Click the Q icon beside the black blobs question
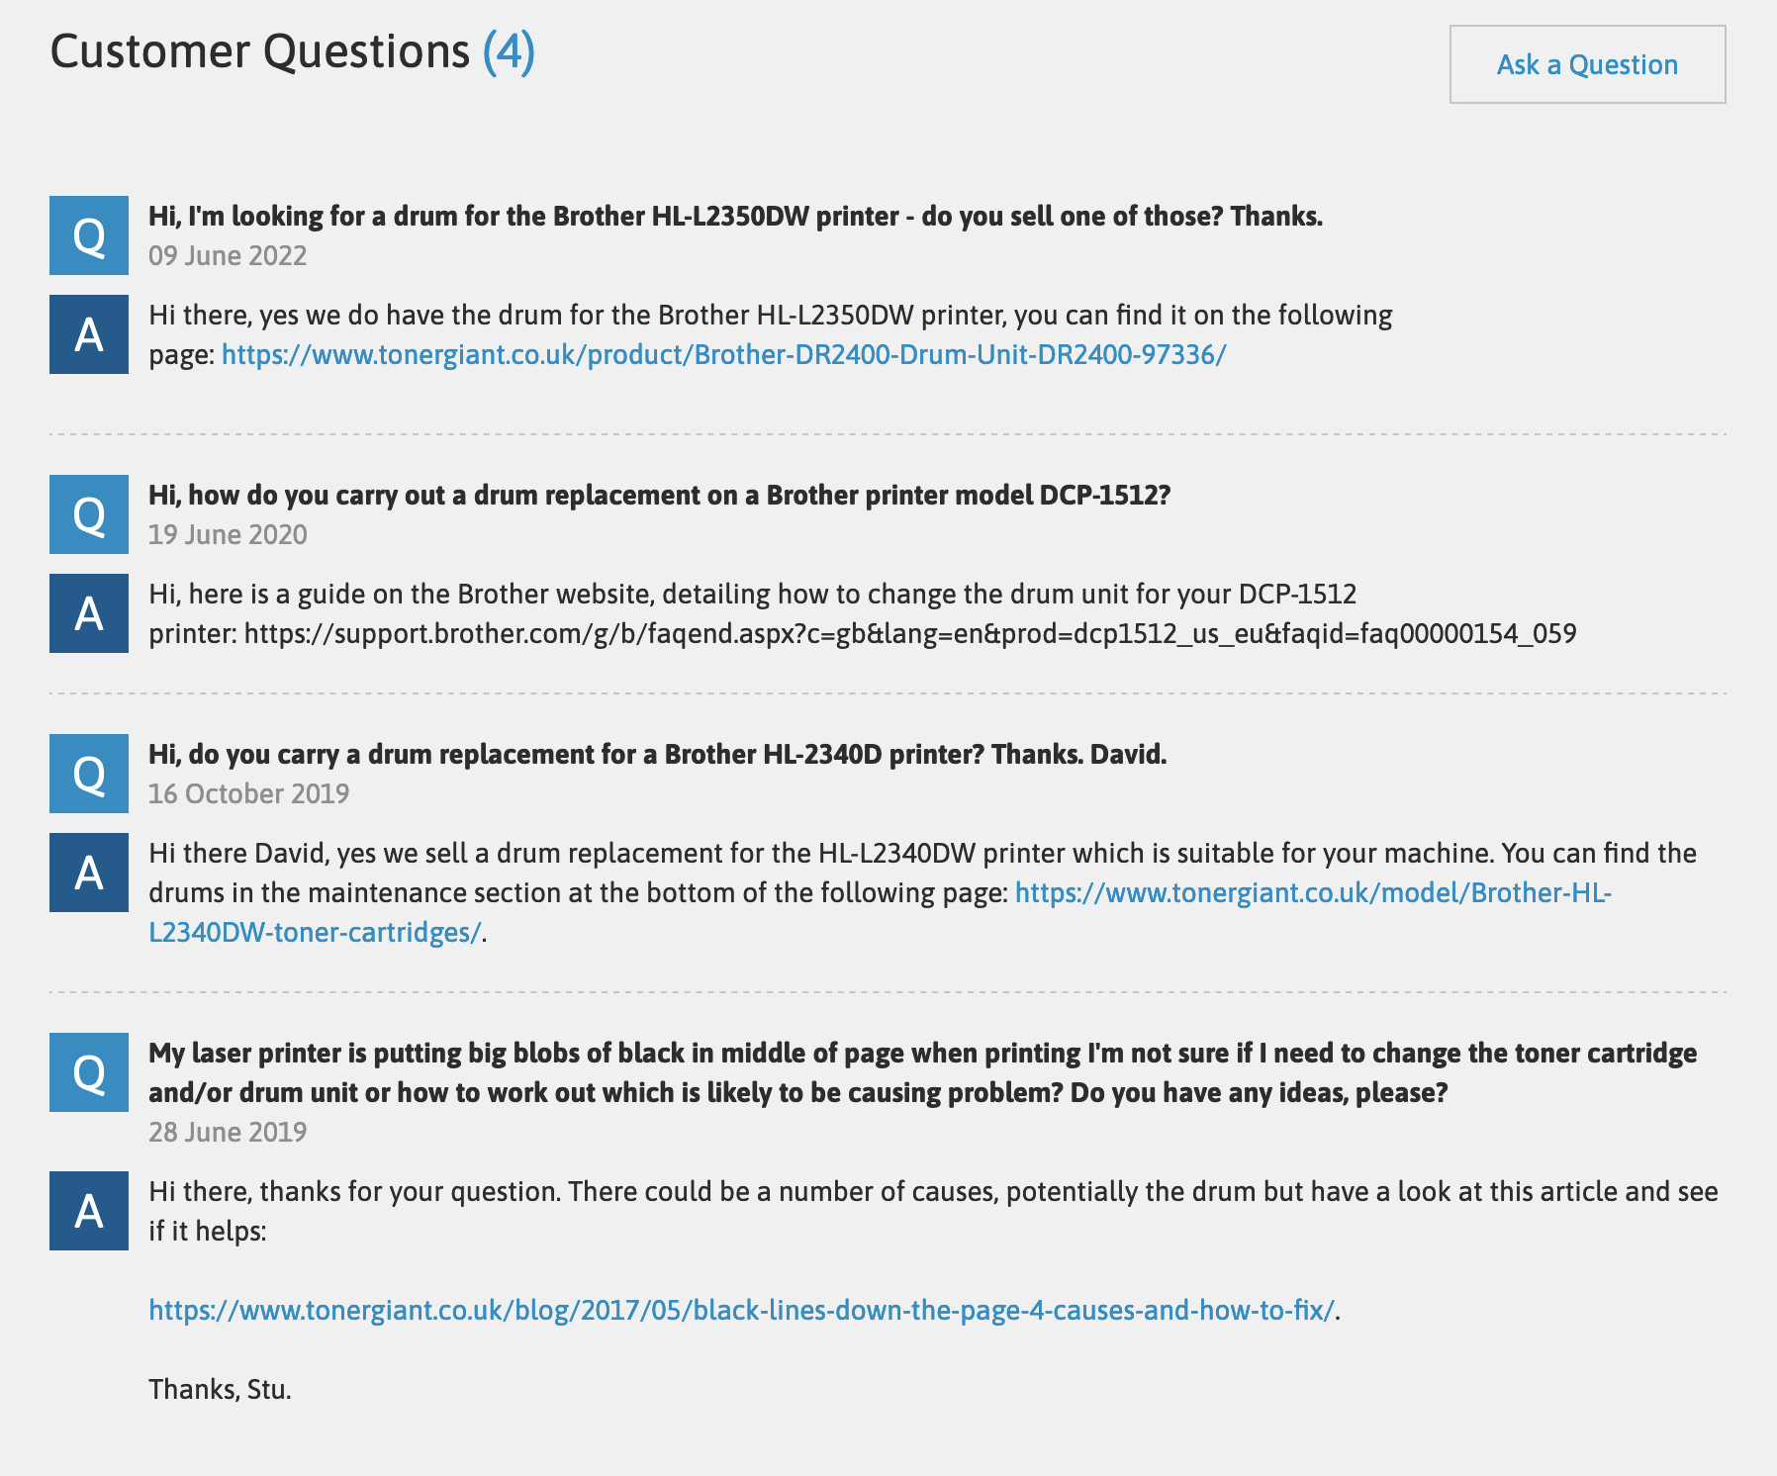Screen dimensions: 1777x1476 coord(88,1074)
